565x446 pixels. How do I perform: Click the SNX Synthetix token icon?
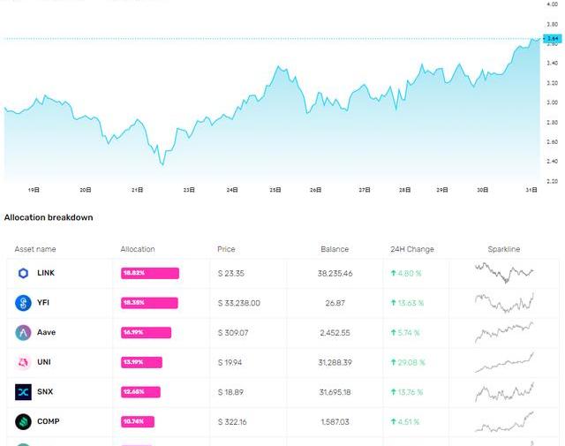click(x=23, y=392)
